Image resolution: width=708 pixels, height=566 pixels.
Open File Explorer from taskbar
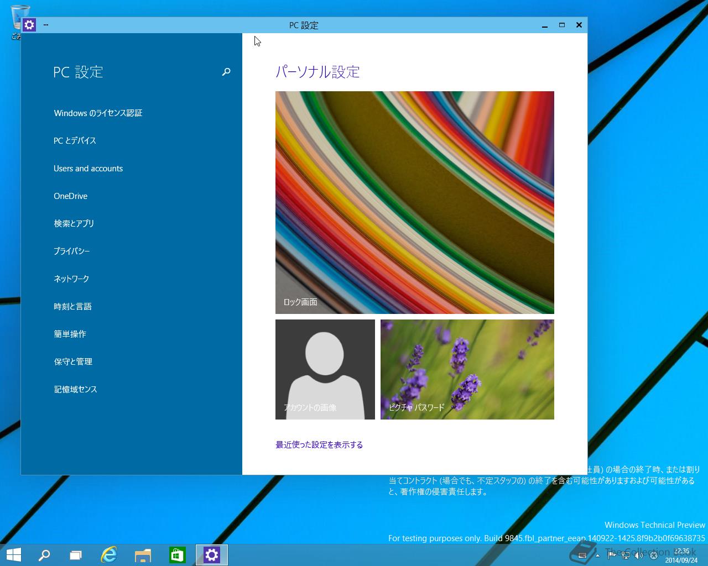click(x=143, y=555)
